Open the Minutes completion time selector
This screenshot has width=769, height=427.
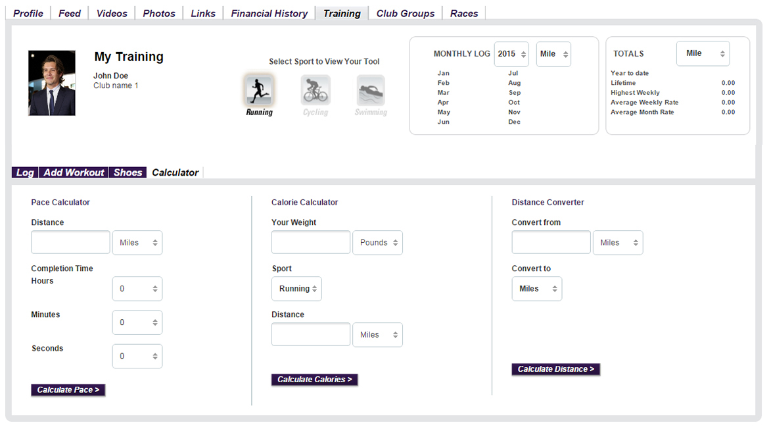point(137,322)
